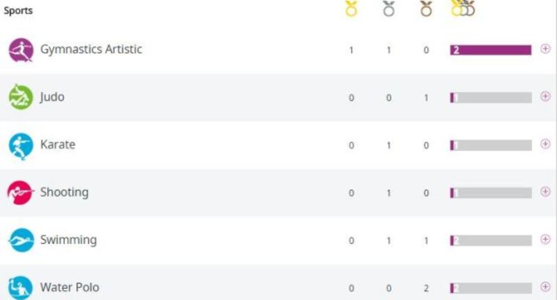The image size is (557, 300).
Task: Click the Swimming sport icon
Action: [21, 240]
